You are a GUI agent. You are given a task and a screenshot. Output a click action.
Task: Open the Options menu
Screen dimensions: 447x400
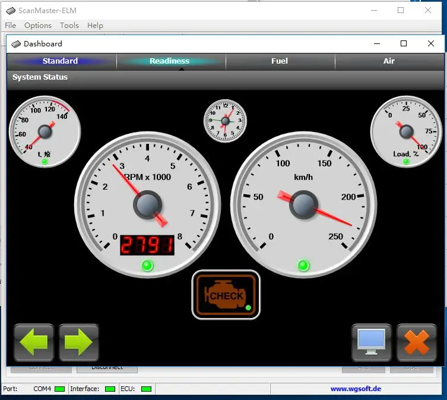tap(38, 26)
